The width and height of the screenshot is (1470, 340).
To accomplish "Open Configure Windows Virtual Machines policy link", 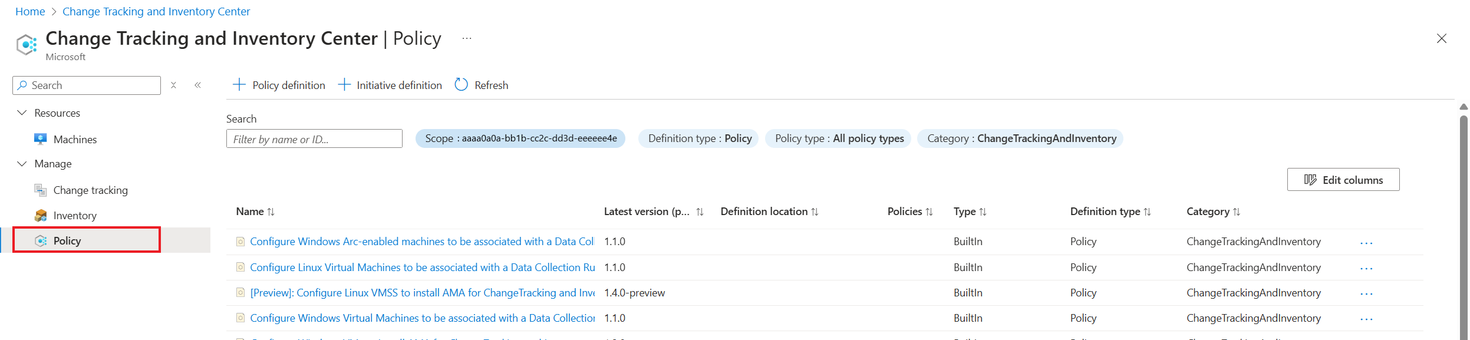I will point(423,318).
